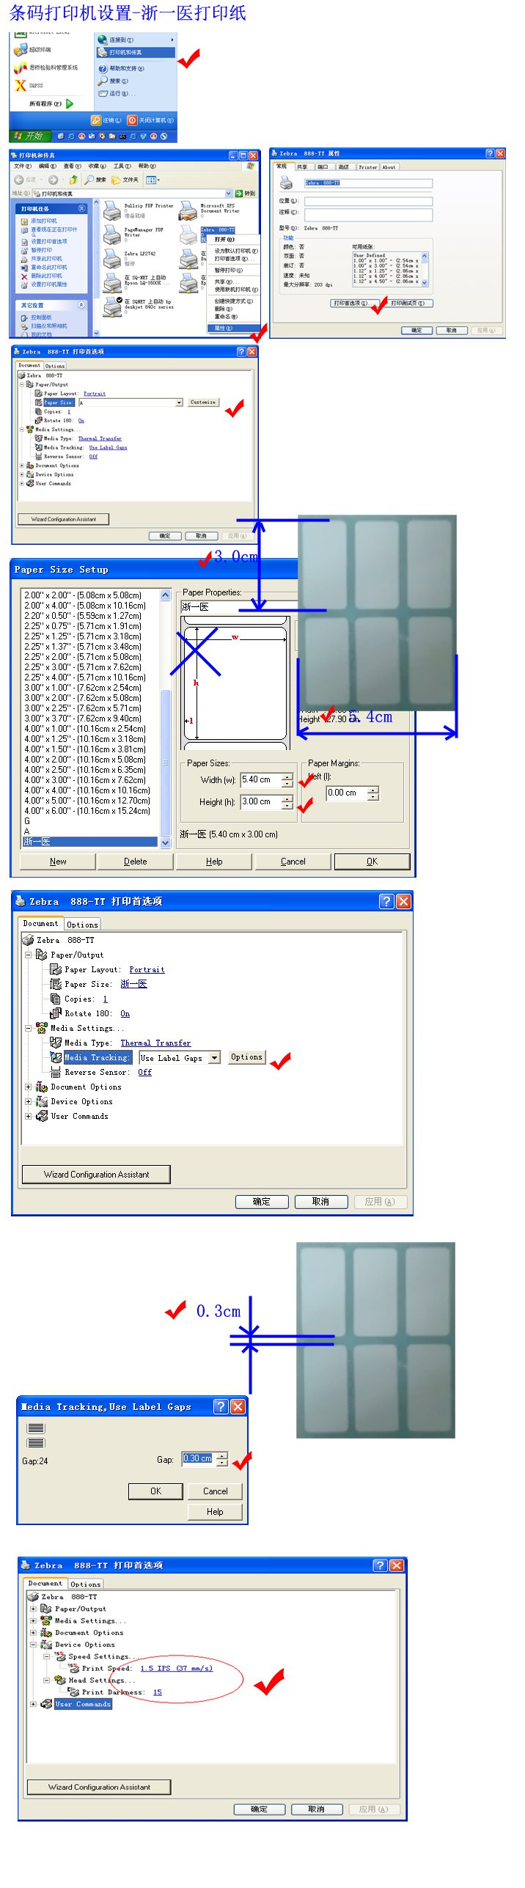Click the PageManager PDF Writer printer icon
The width and height of the screenshot is (525, 1888).
point(112,234)
